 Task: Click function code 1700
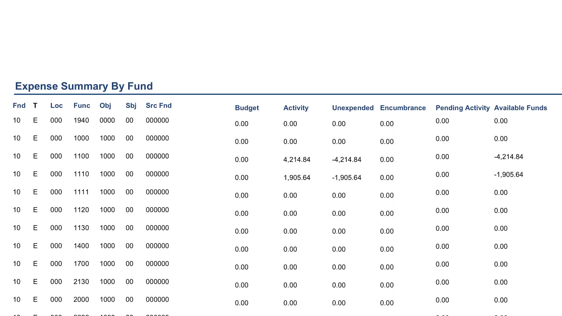(x=81, y=264)
